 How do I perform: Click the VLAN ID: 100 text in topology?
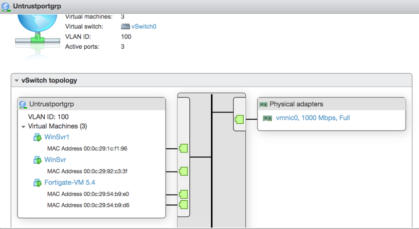tap(48, 117)
